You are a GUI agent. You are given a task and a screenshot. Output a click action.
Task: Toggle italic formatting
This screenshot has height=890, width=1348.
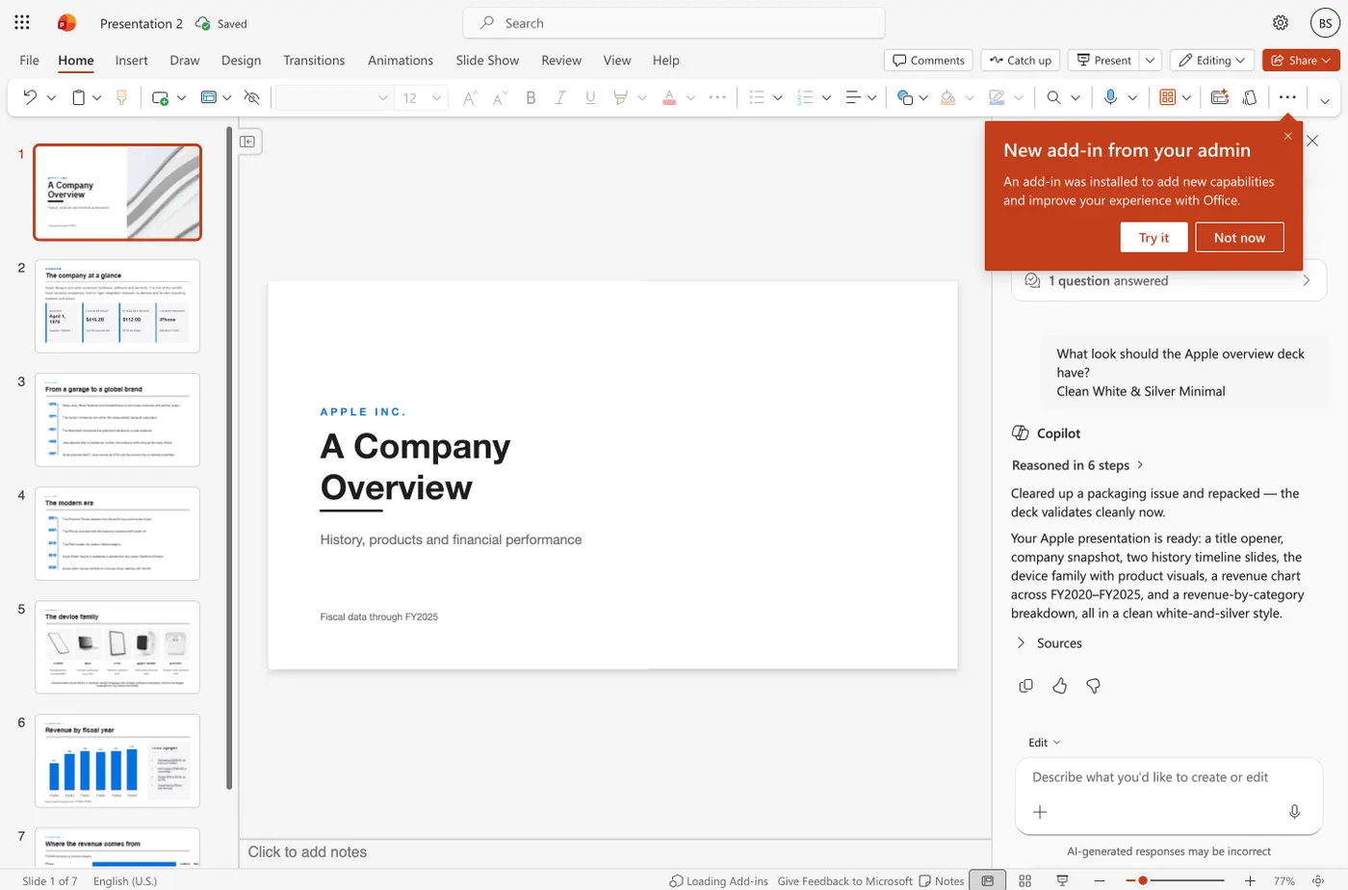click(560, 97)
